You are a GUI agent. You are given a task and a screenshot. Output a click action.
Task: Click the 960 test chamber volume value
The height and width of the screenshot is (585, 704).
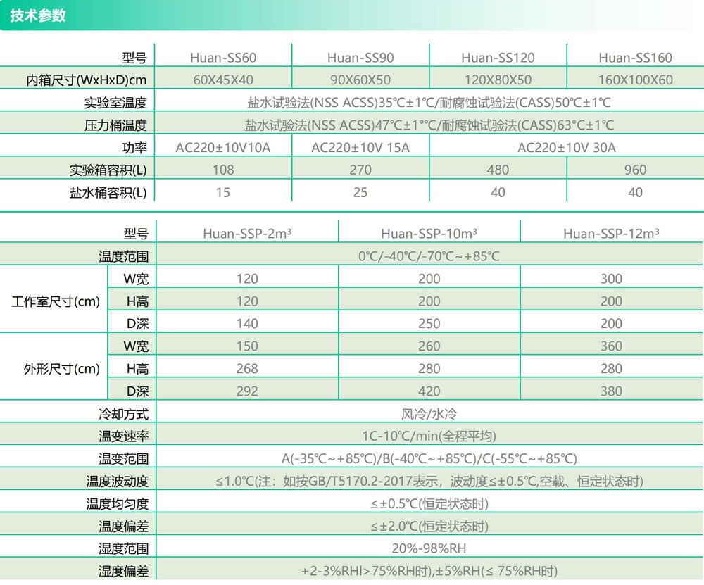click(635, 170)
